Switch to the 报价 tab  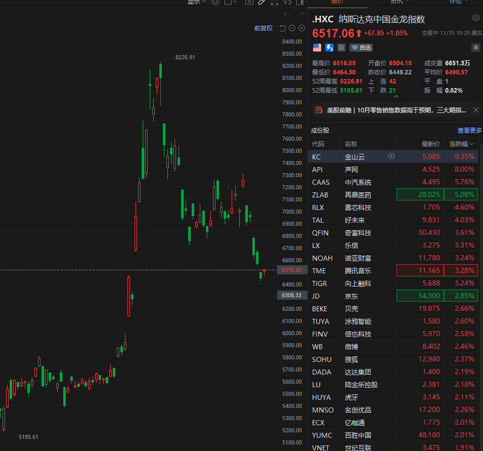click(x=337, y=2)
